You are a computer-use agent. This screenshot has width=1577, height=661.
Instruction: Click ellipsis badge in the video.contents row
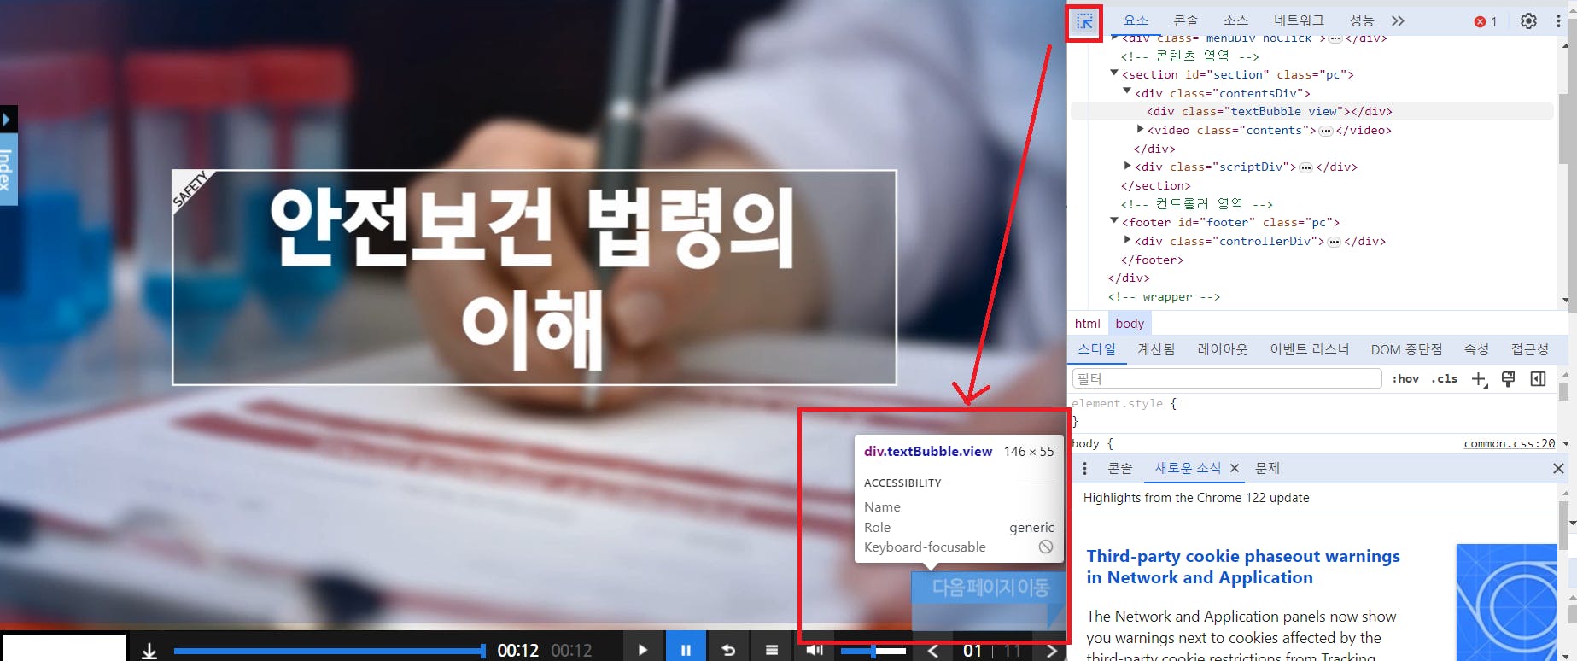pyautogui.click(x=1326, y=131)
